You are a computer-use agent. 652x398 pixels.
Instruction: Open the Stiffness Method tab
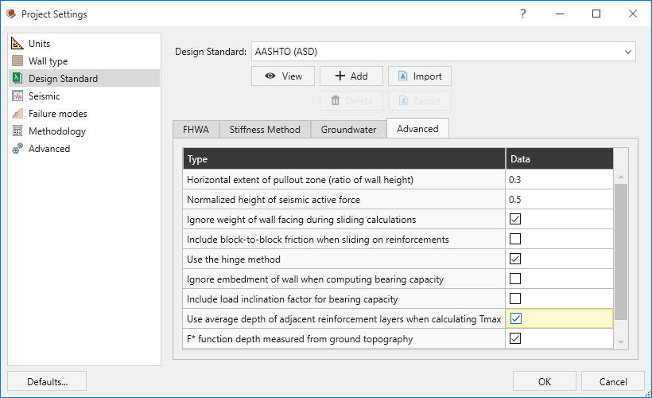click(265, 130)
